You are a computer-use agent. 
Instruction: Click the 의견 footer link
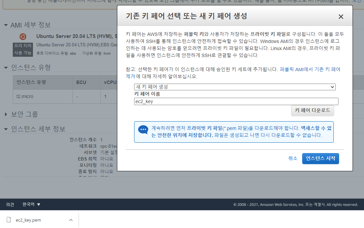[x=10, y=204]
